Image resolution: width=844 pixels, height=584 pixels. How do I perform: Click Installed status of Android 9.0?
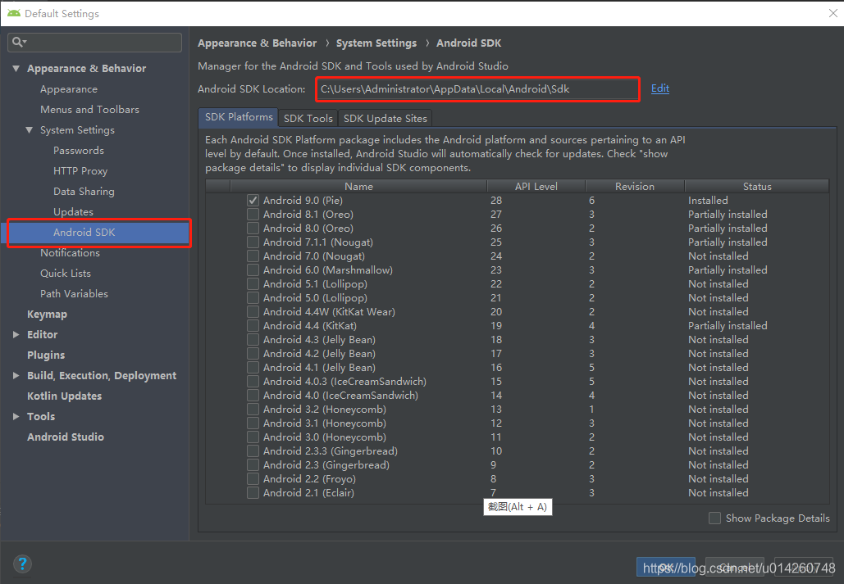pyautogui.click(x=708, y=201)
